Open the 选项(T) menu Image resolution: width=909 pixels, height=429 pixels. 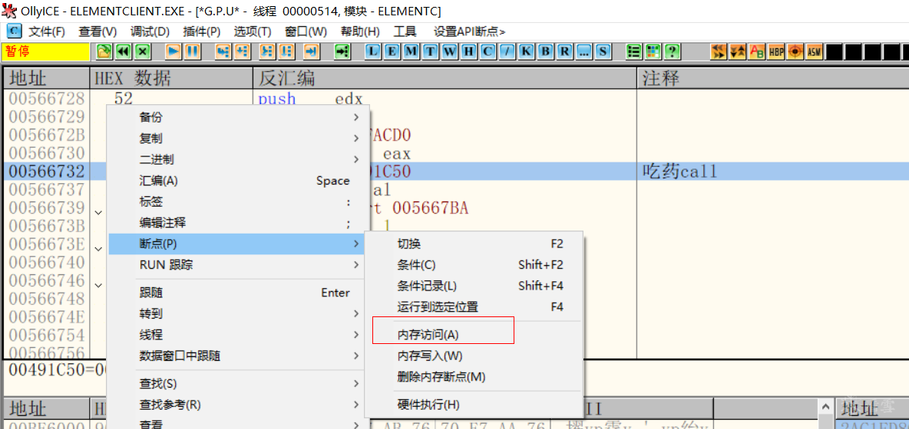tap(252, 32)
